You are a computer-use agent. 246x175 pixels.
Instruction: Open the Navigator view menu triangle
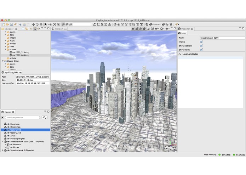tap(42, 28)
